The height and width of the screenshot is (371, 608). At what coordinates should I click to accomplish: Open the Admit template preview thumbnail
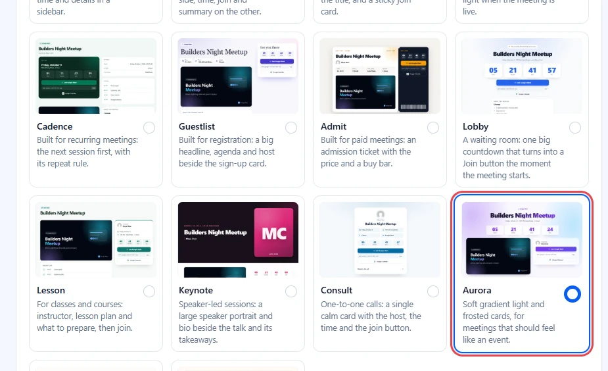coord(380,76)
